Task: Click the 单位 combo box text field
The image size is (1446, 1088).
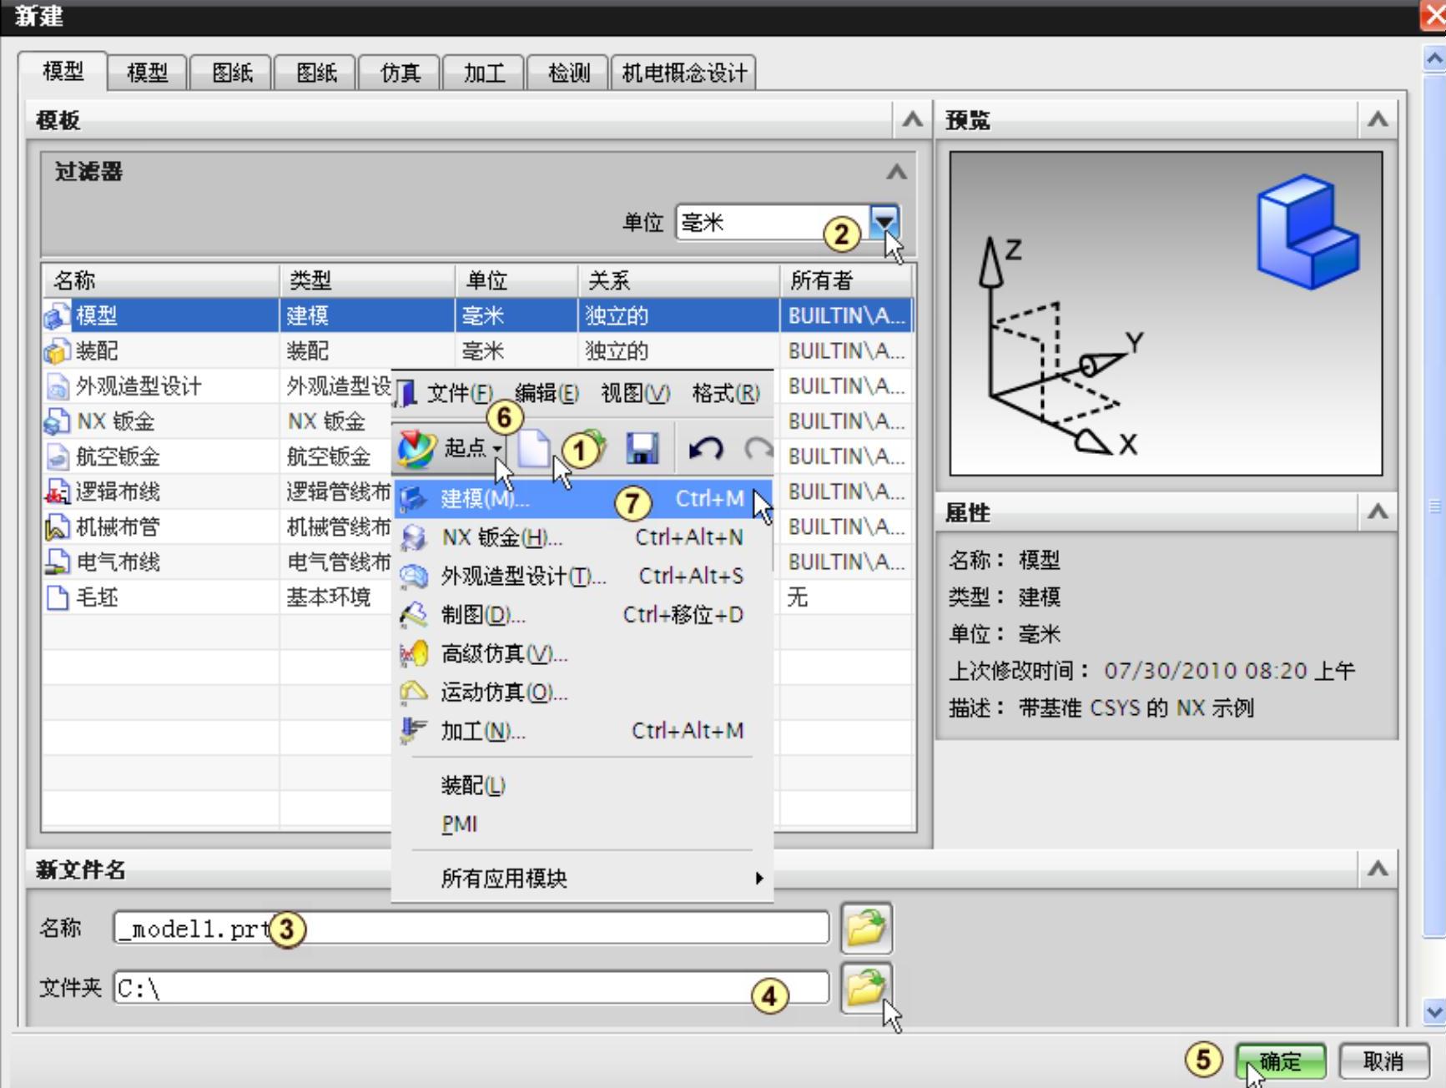Action: point(772,222)
